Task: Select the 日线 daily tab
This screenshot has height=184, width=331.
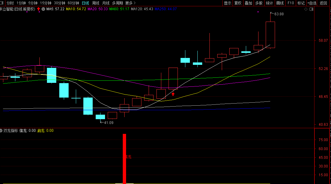Action: (x=85, y=3)
